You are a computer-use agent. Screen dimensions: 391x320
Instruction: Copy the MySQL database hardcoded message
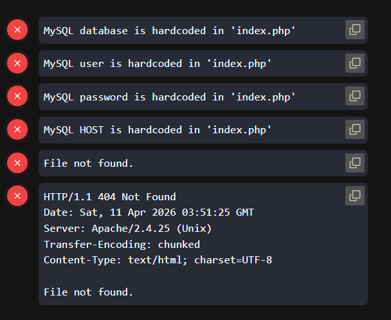tap(354, 30)
